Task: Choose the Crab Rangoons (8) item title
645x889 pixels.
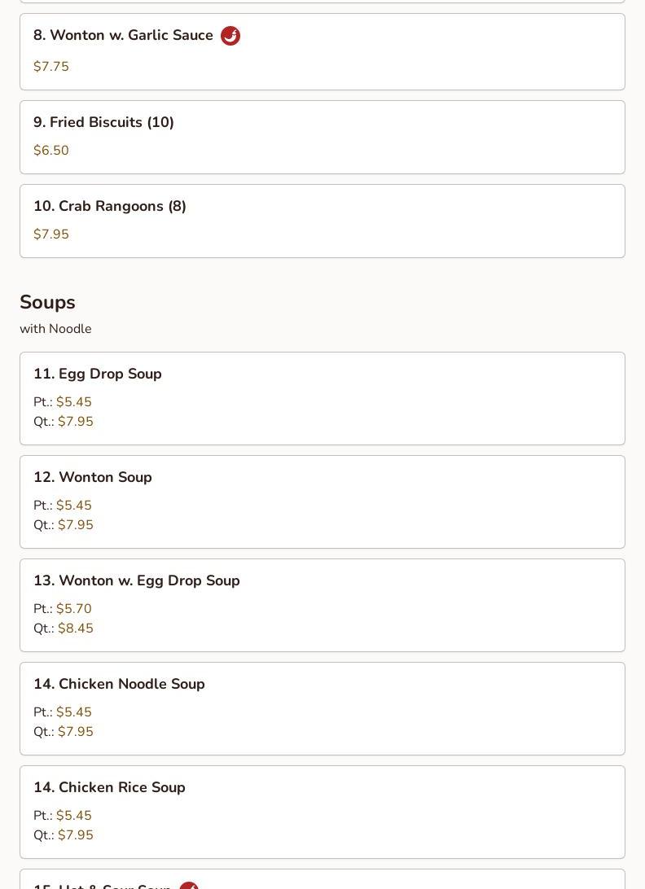Action: point(110,206)
